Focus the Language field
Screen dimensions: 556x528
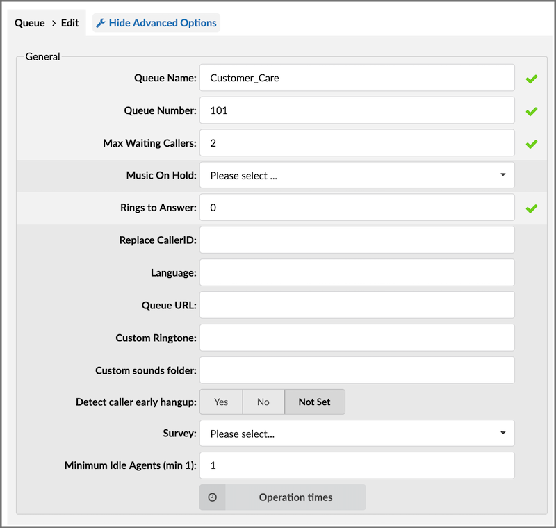point(357,272)
